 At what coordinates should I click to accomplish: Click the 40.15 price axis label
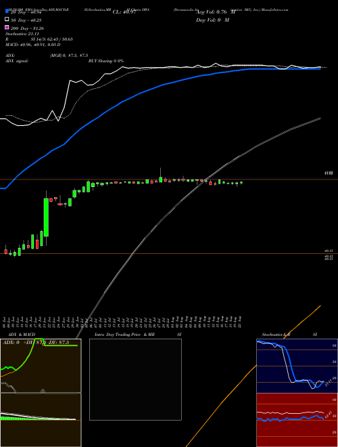click(329, 251)
